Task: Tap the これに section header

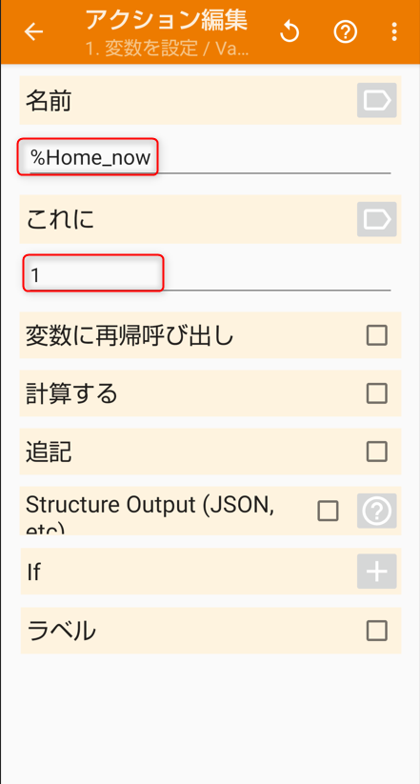Action: [x=60, y=219]
